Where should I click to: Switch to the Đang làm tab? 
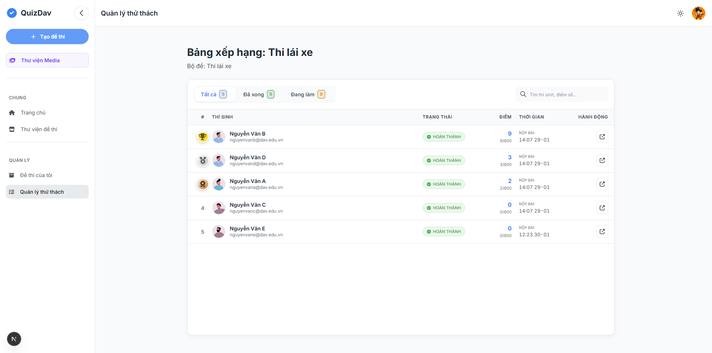pyautogui.click(x=307, y=94)
